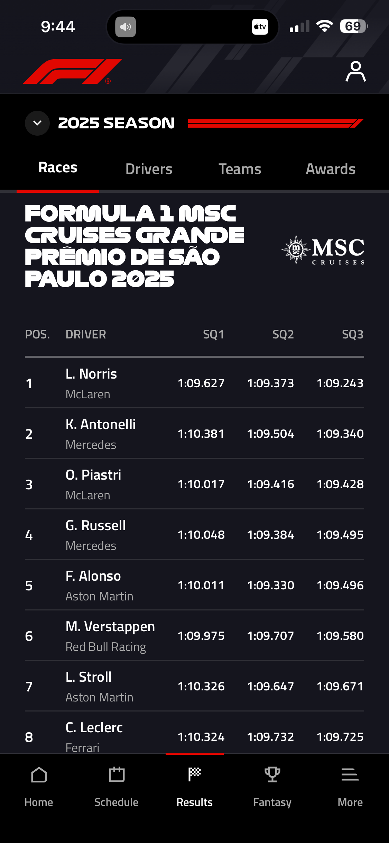
Task: Select the Races tab
Action: 58,168
